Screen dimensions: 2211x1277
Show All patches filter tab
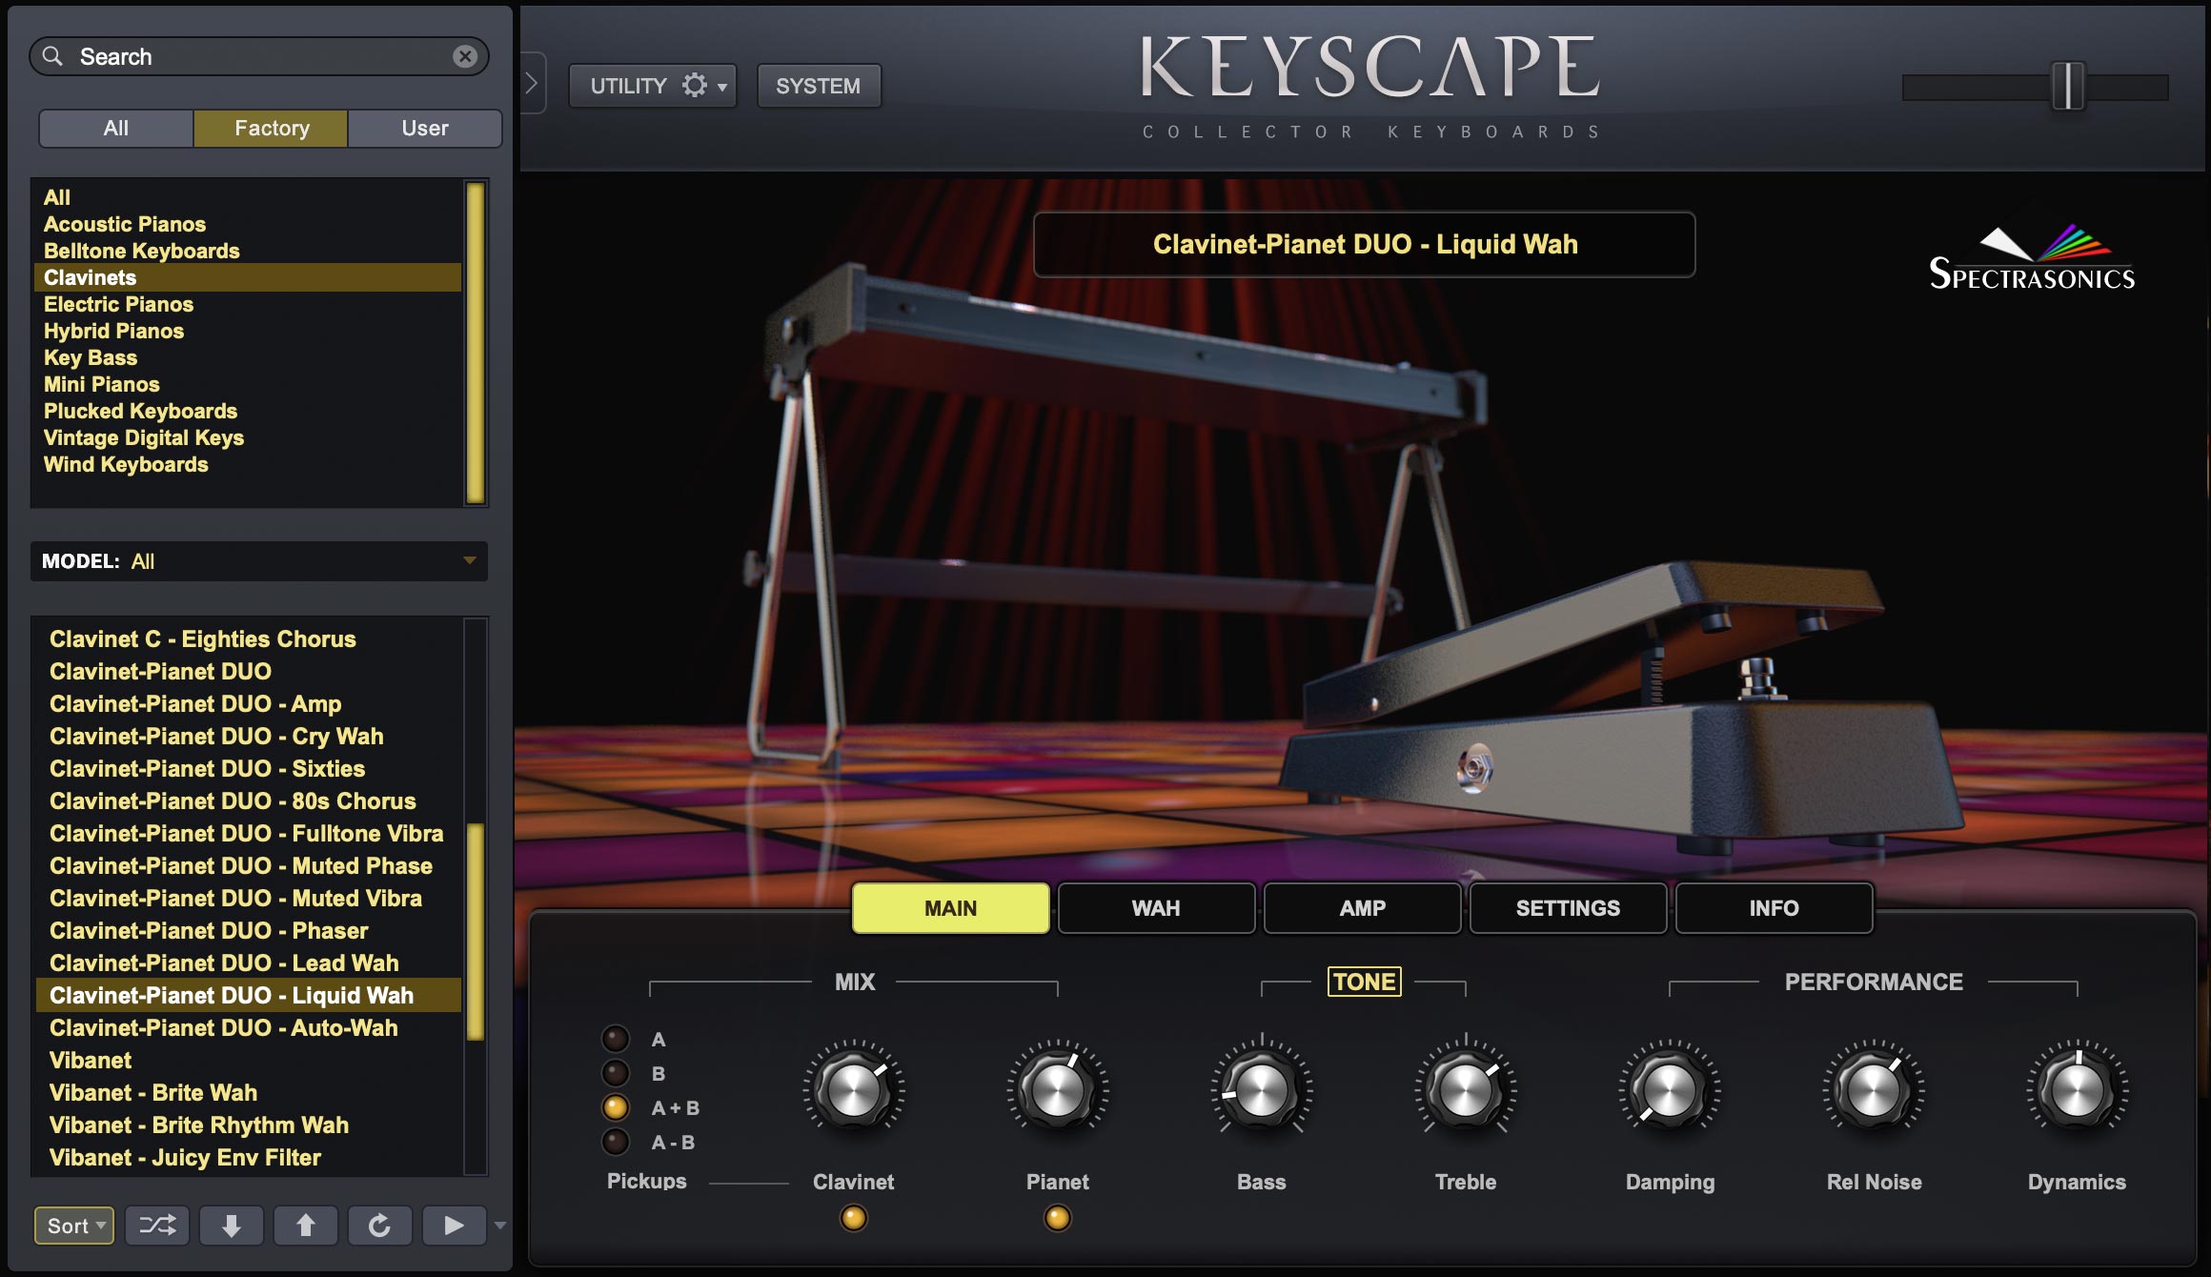116,128
